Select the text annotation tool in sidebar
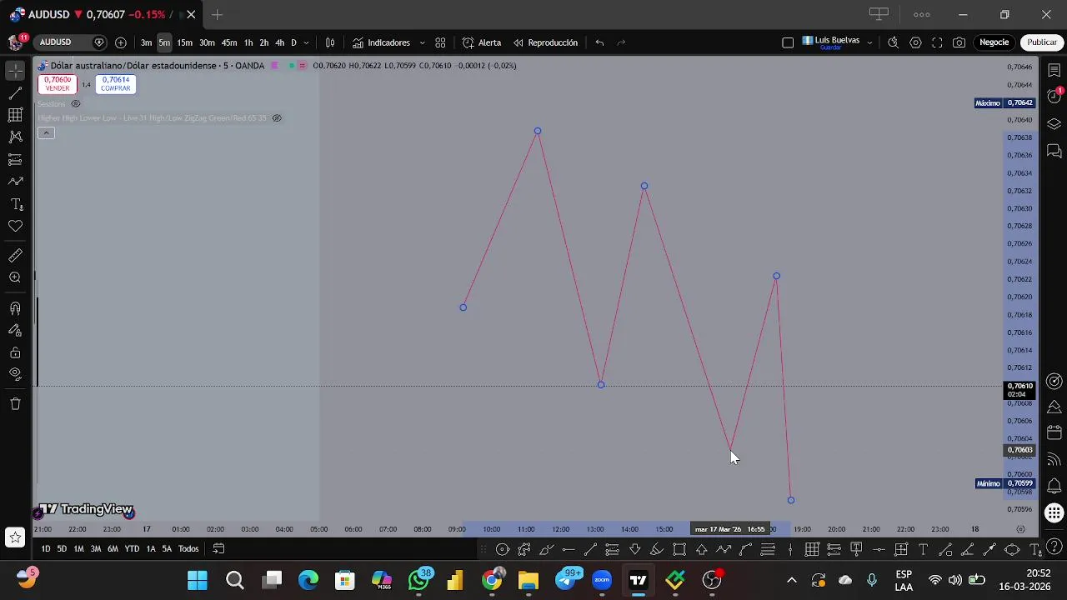The image size is (1067, 600). pyautogui.click(x=15, y=204)
